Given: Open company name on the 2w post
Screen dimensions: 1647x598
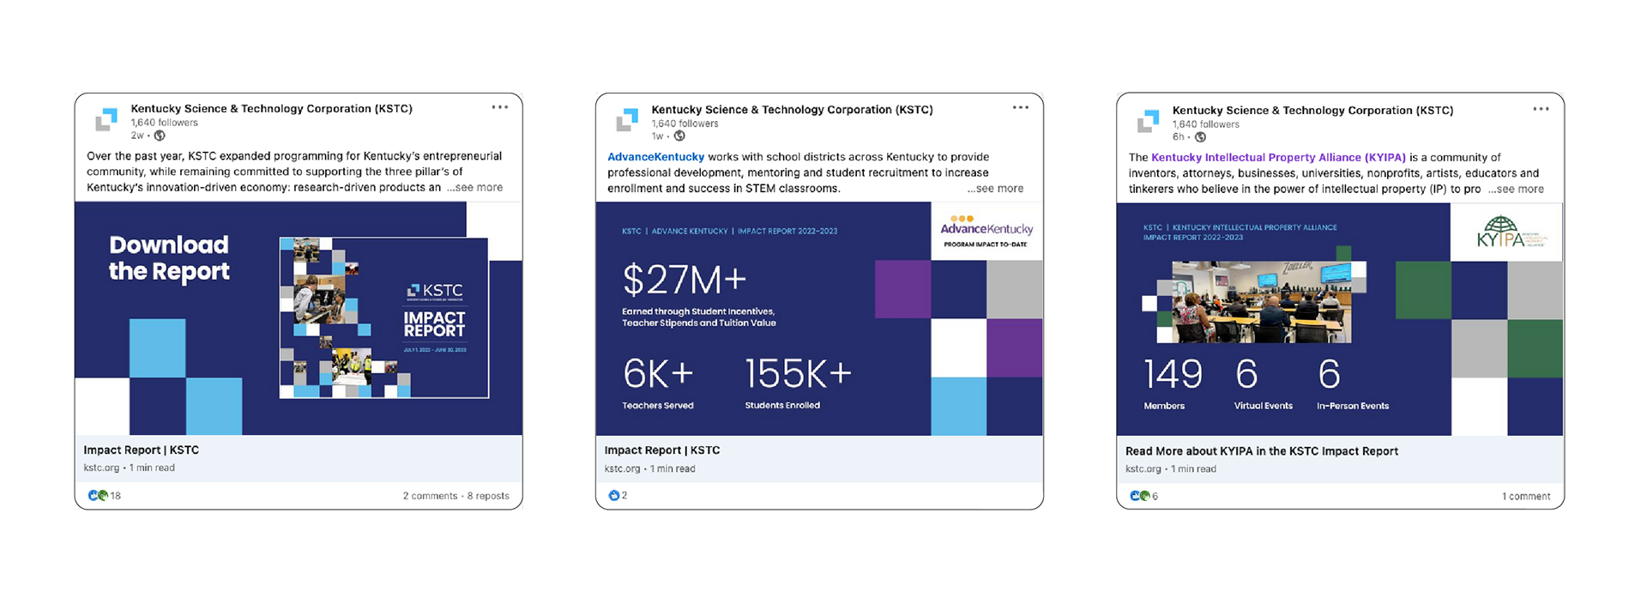Looking at the screenshot, I should click(x=271, y=109).
